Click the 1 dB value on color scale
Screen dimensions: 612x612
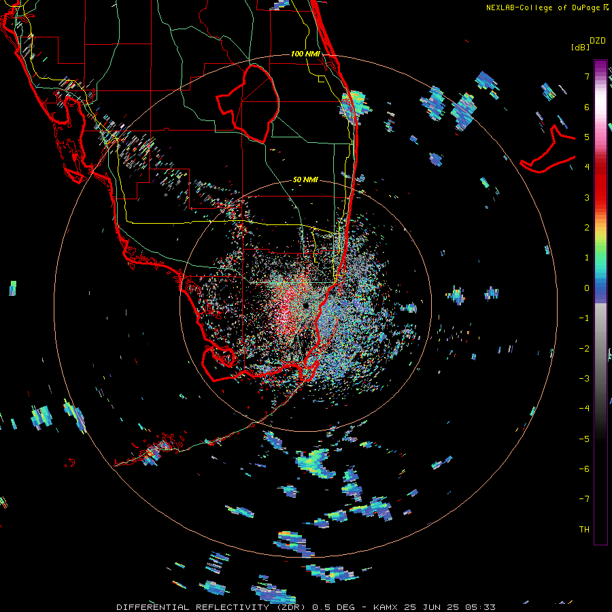pyautogui.click(x=587, y=258)
